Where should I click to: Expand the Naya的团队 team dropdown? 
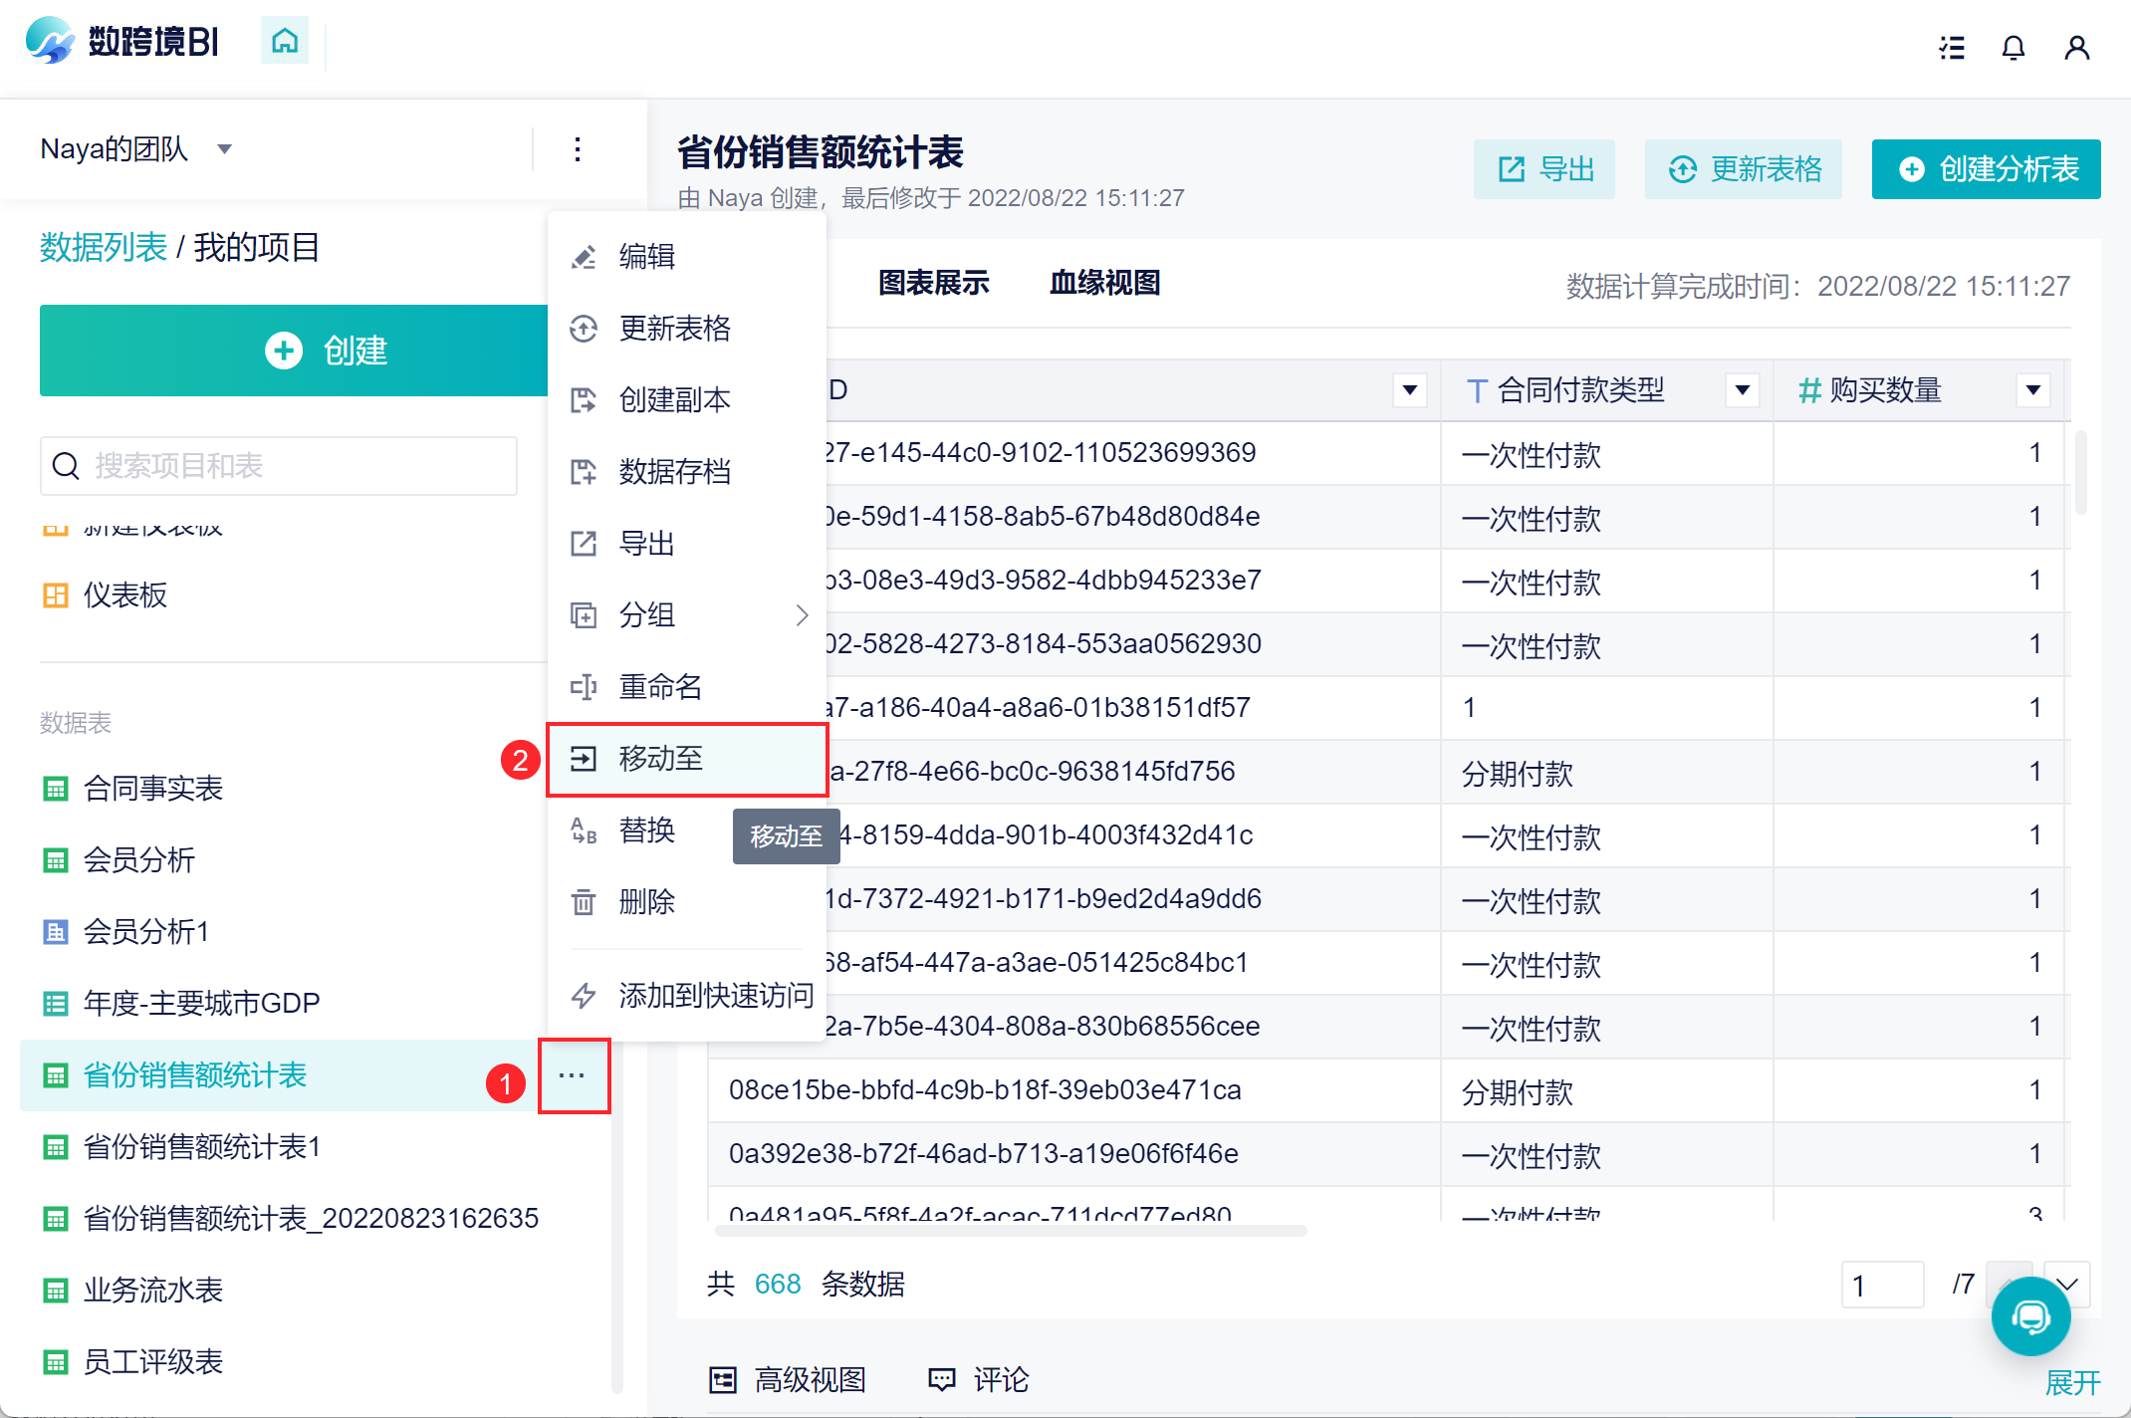(x=225, y=149)
